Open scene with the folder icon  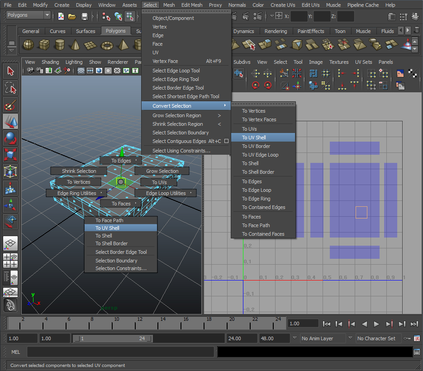72,16
